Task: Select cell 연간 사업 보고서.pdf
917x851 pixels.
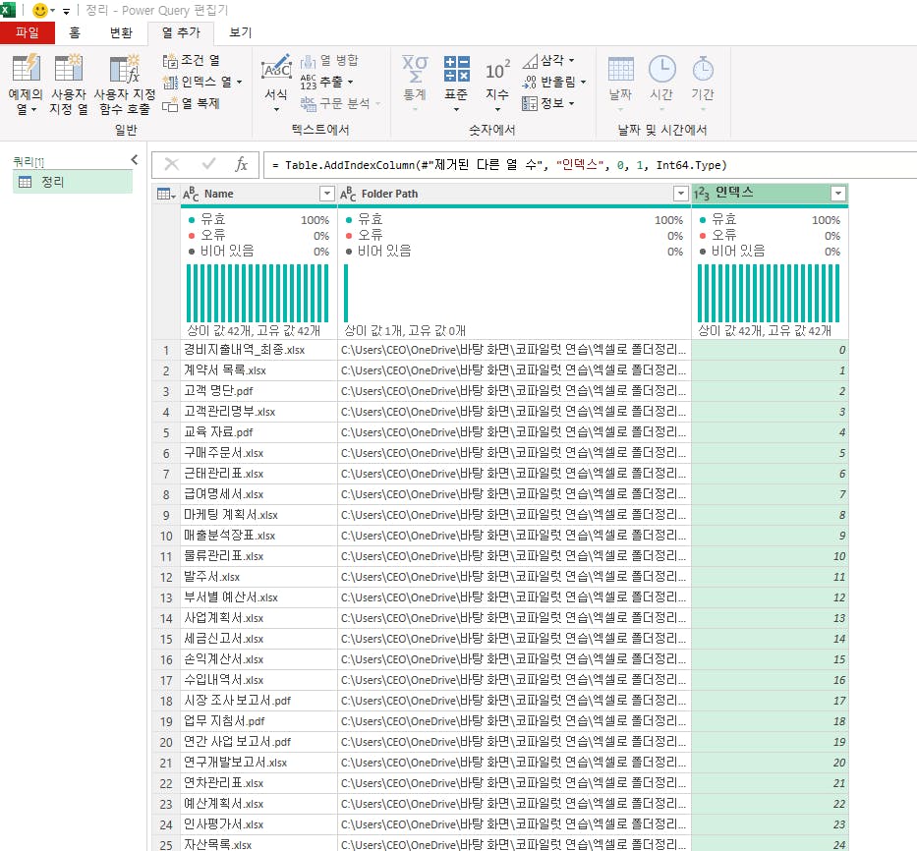Action: (258, 742)
